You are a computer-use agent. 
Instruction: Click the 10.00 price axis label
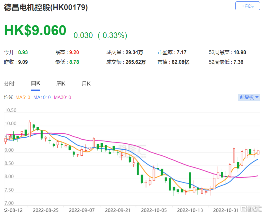tap(11, 123)
